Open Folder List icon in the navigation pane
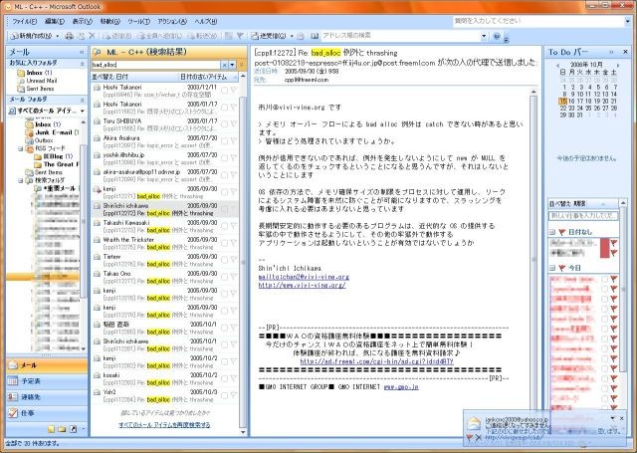This screenshot has height=453, width=637. [62, 429]
